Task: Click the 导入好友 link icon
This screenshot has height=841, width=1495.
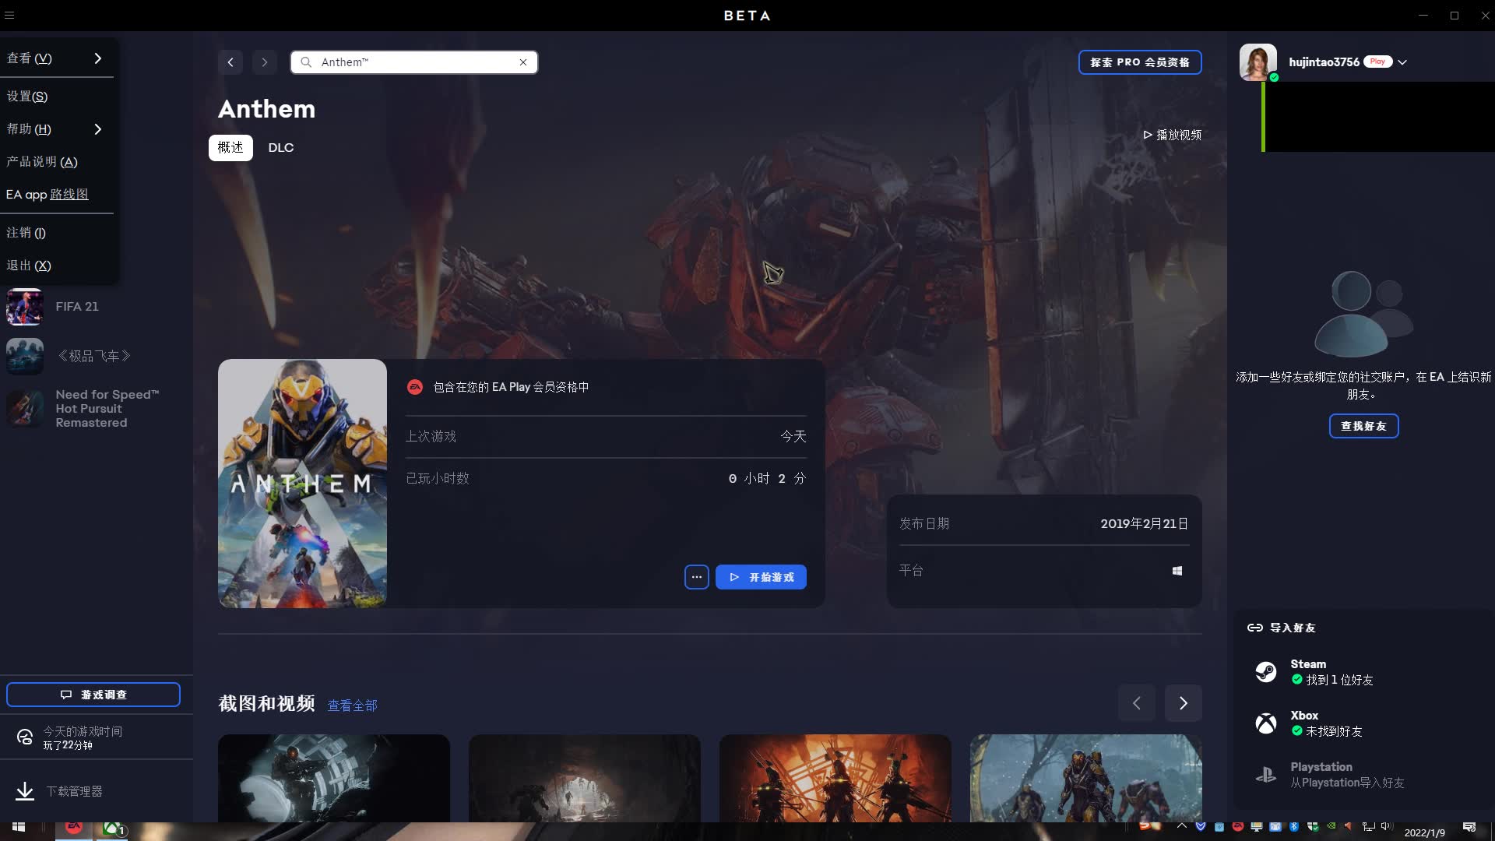Action: coord(1255,628)
